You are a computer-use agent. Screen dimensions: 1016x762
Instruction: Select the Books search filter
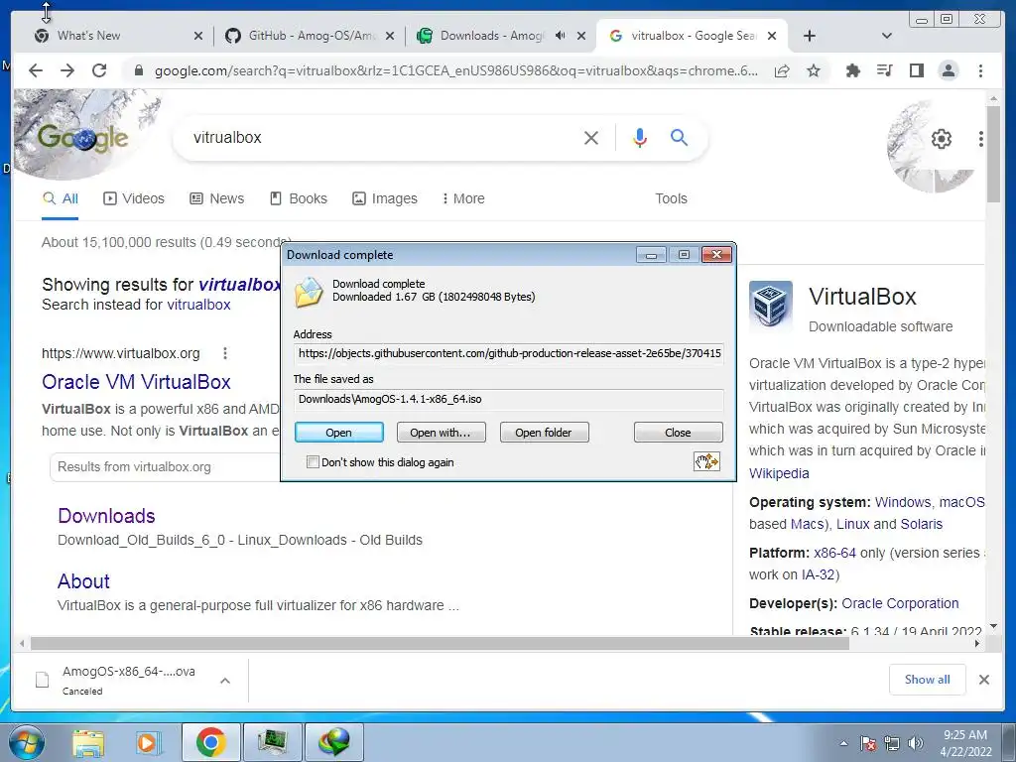click(x=299, y=198)
